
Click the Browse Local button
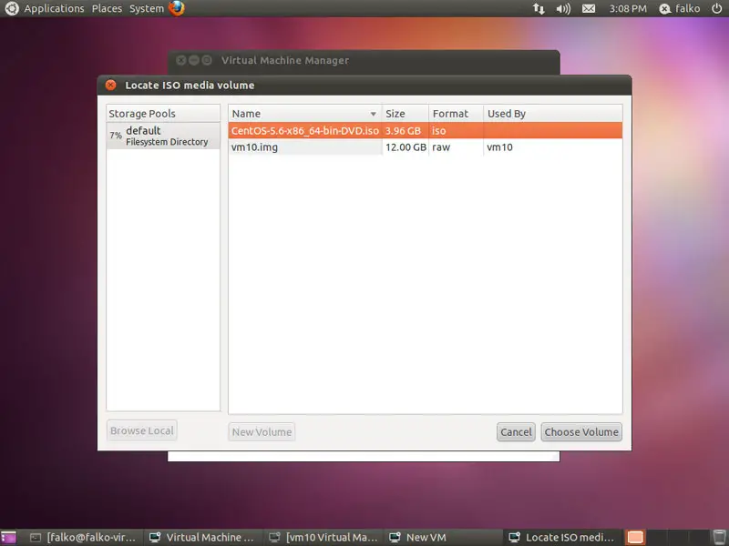[x=142, y=430]
